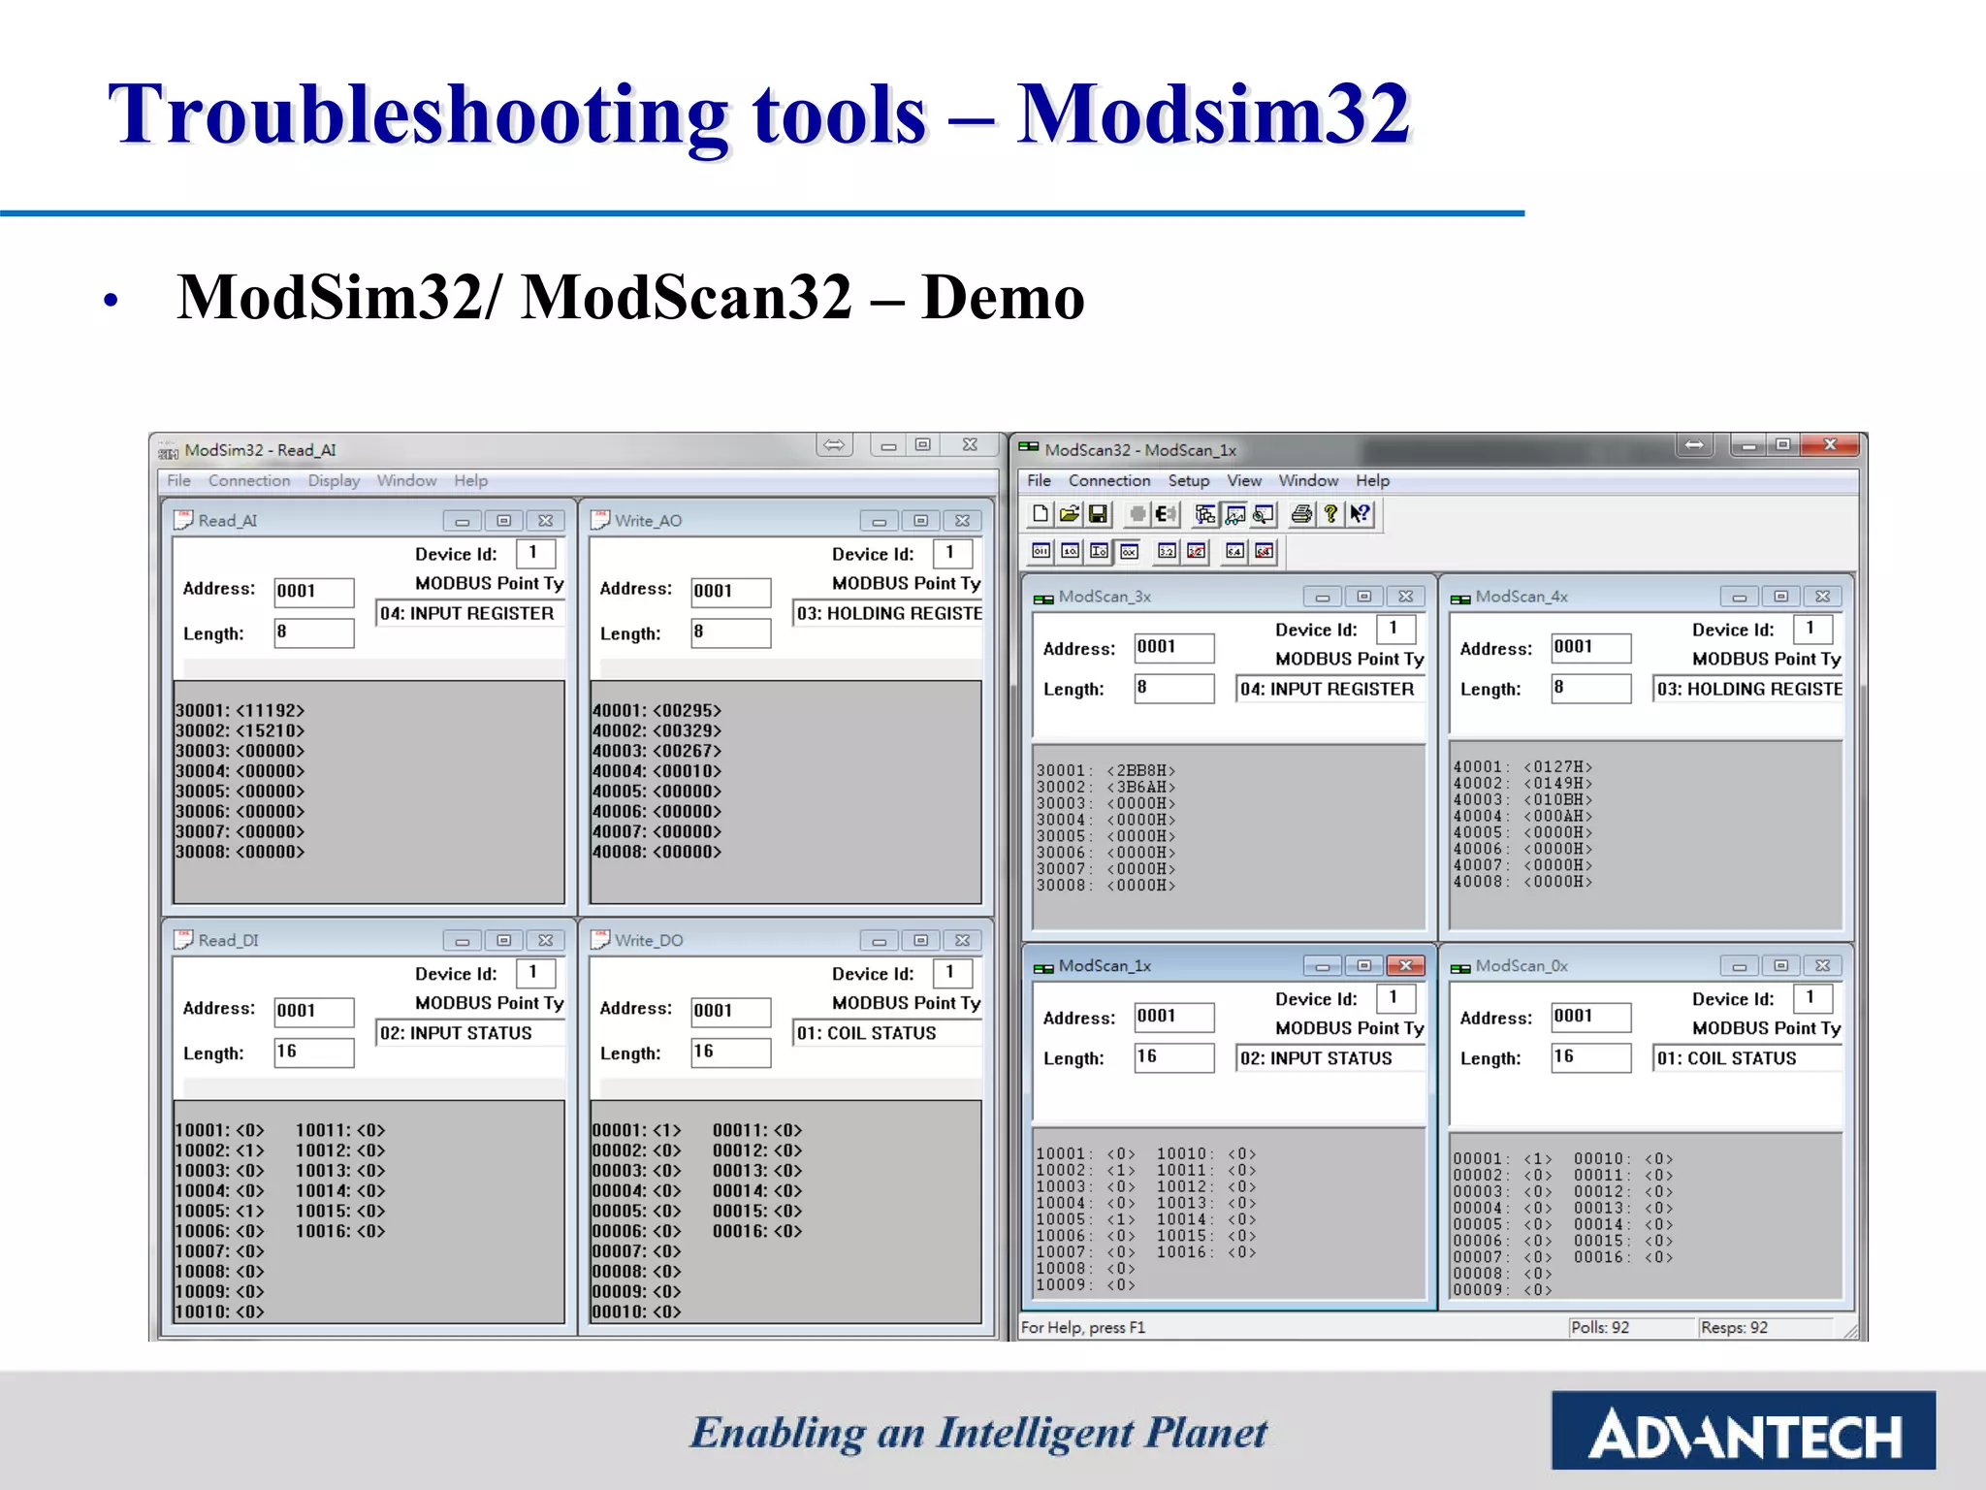Click the Read_DI child window title bar
This screenshot has height=1490, width=1986.
pos(368,939)
